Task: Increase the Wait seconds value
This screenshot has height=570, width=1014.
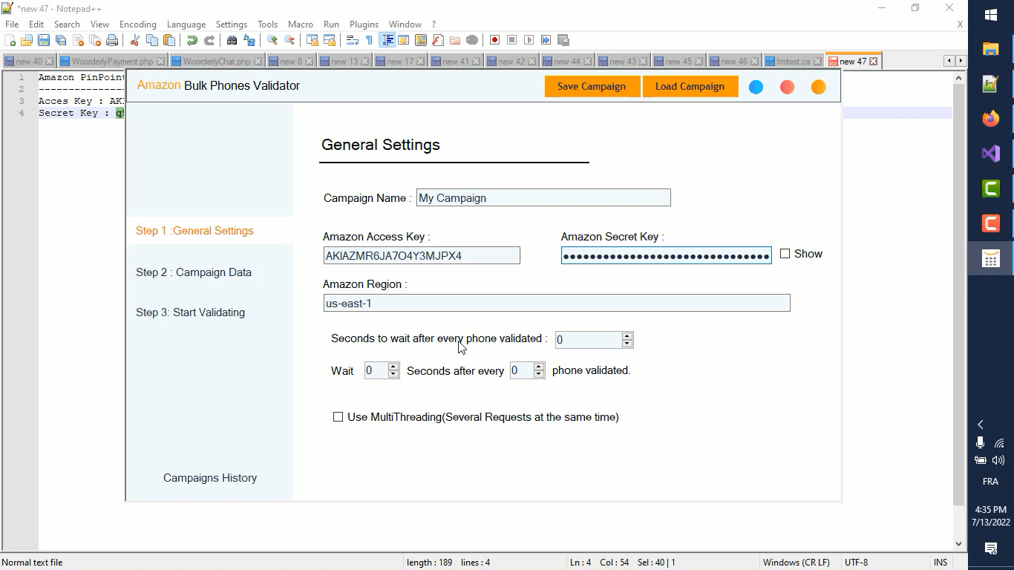Action: [393, 367]
